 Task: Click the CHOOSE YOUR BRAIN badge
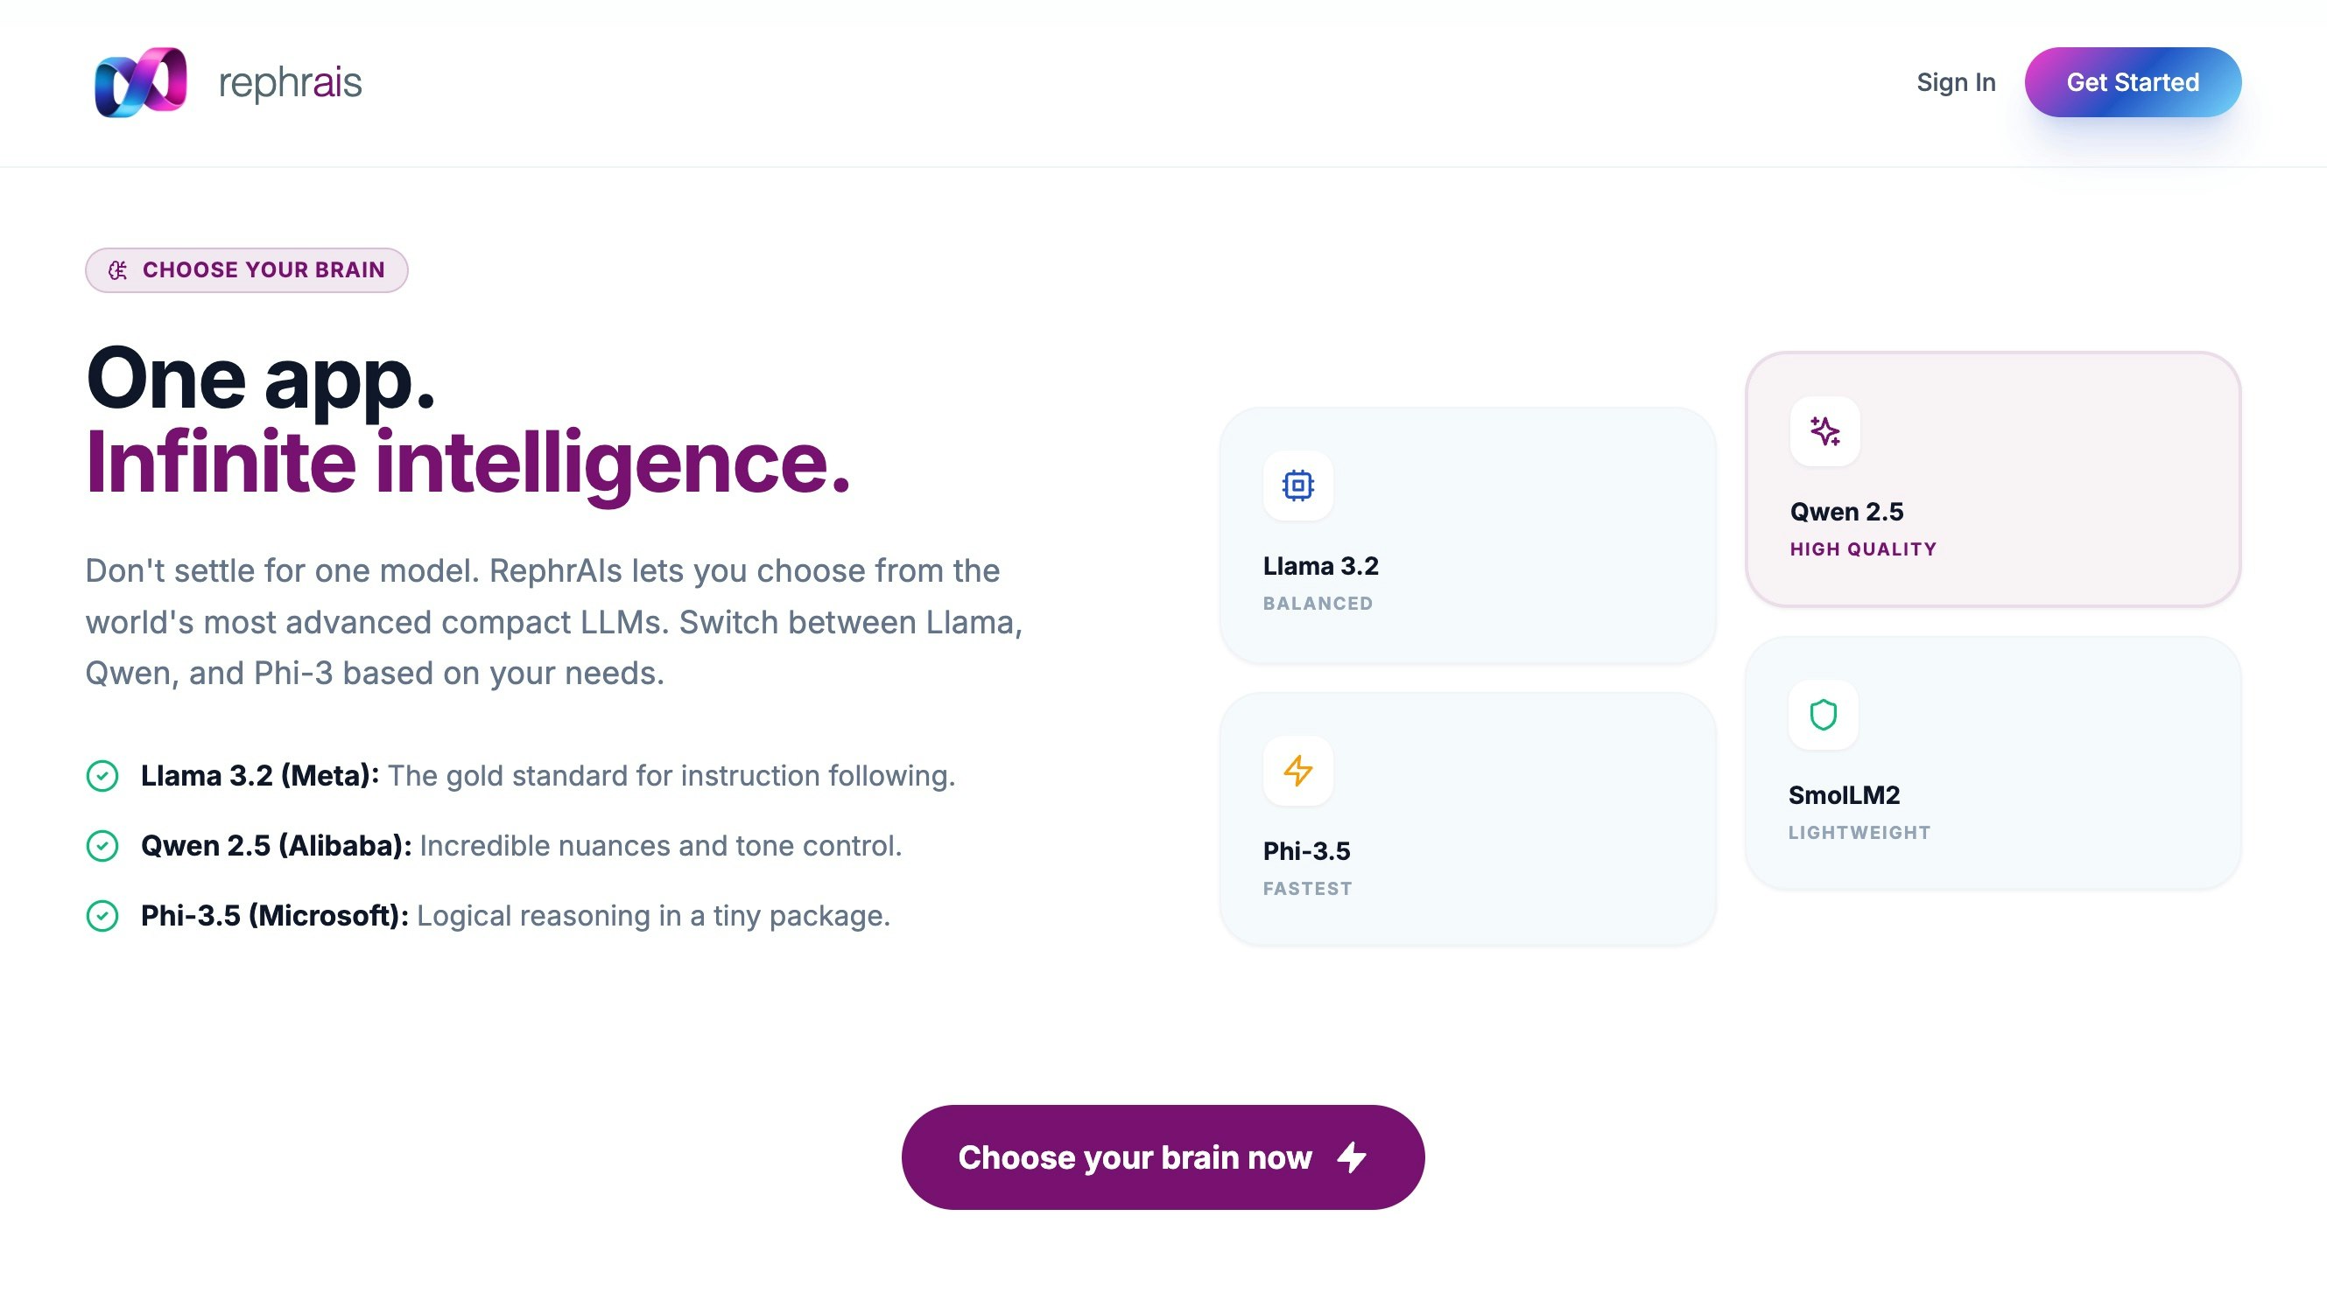(x=246, y=269)
